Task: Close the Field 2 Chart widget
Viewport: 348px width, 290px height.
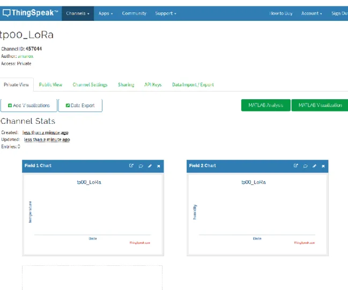Action: tap(323, 166)
